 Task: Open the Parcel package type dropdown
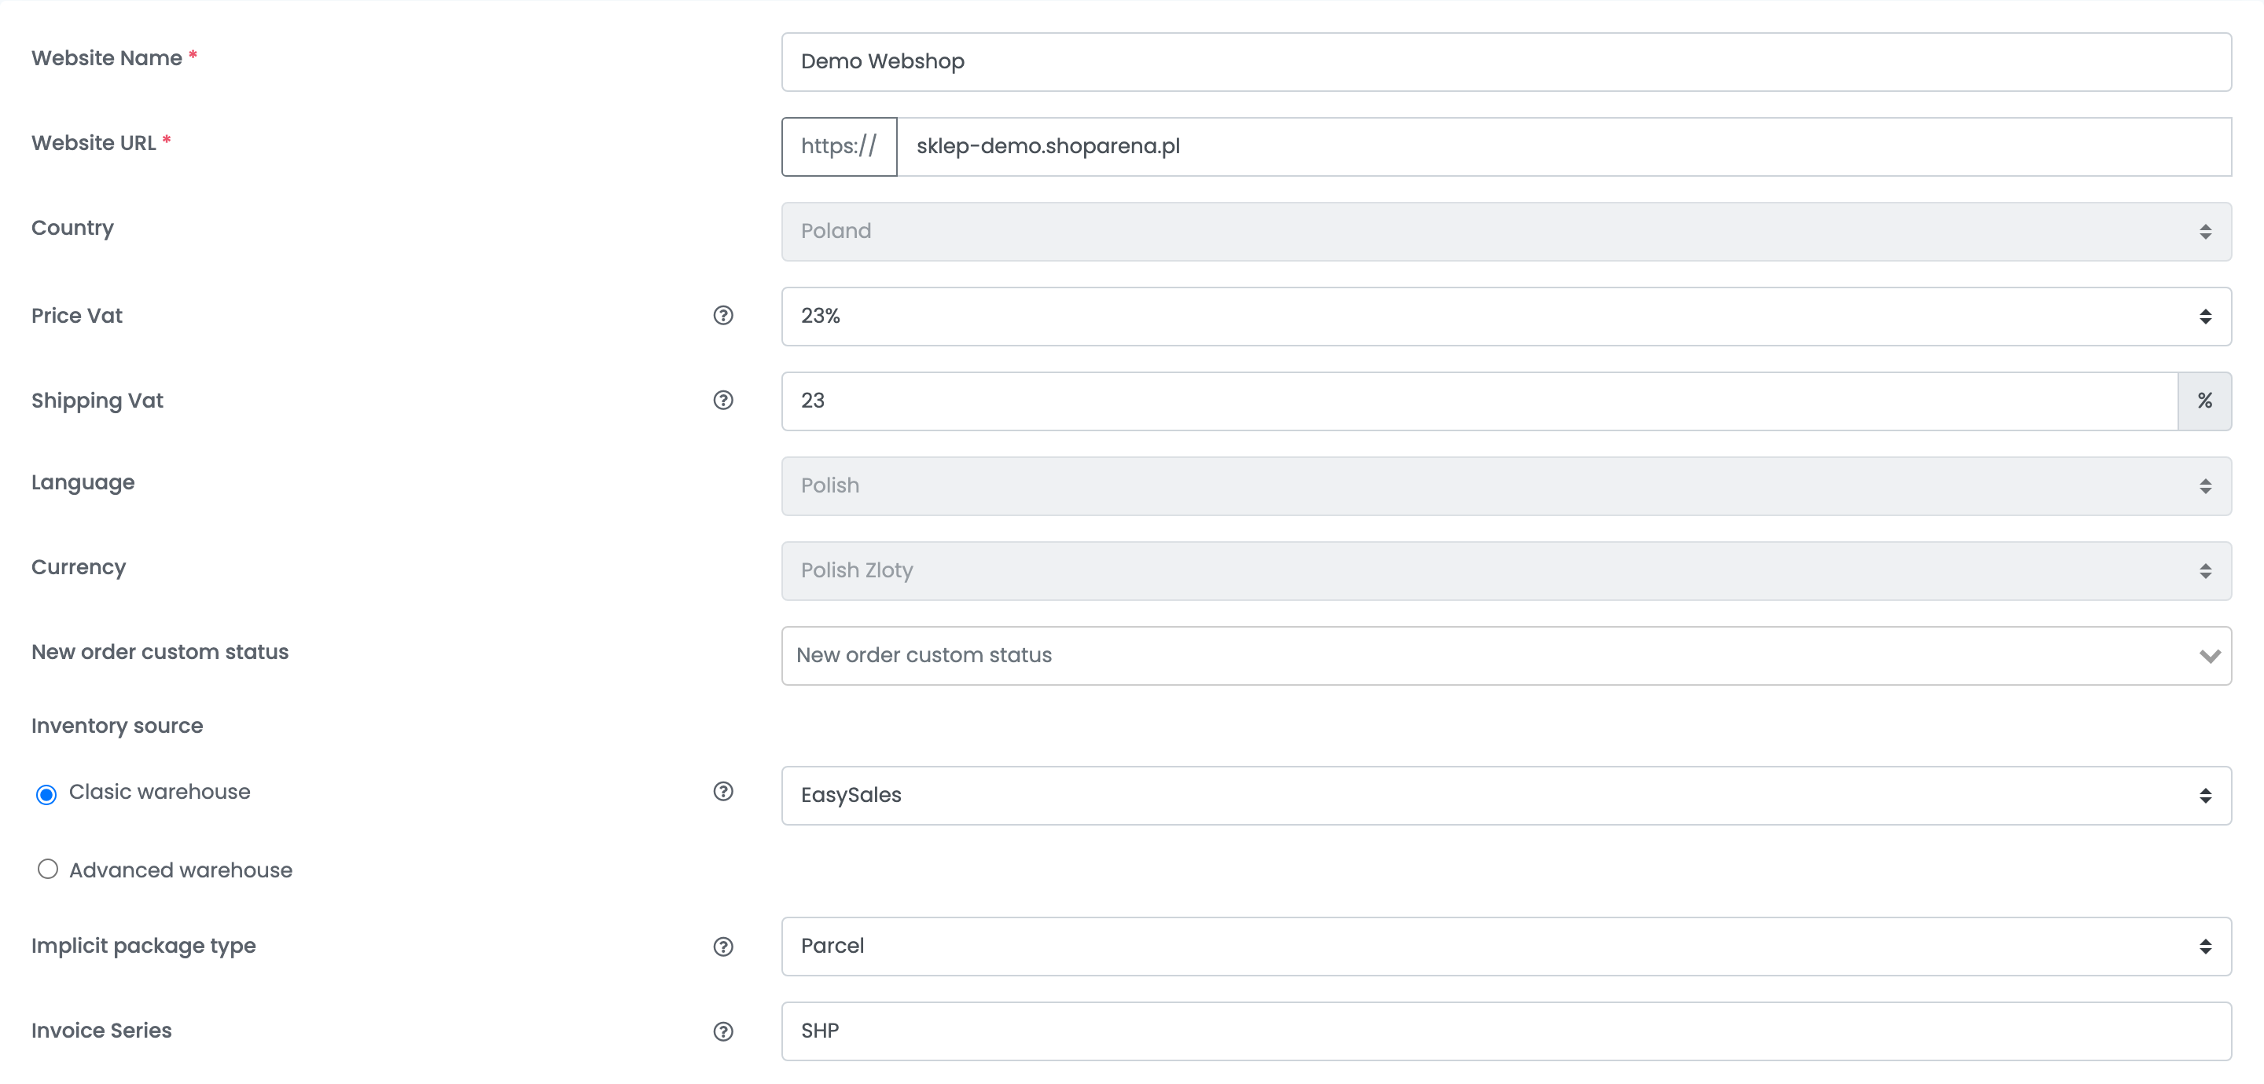(1505, 946)
